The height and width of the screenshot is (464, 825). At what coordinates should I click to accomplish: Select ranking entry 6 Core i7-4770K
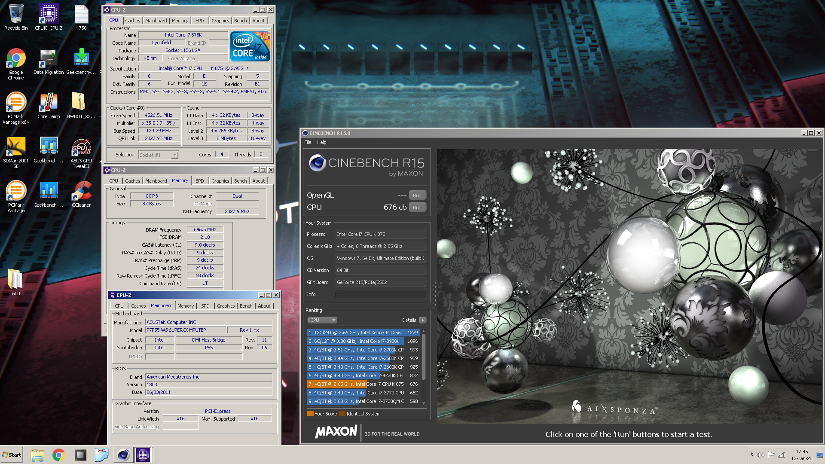(364, 375)
